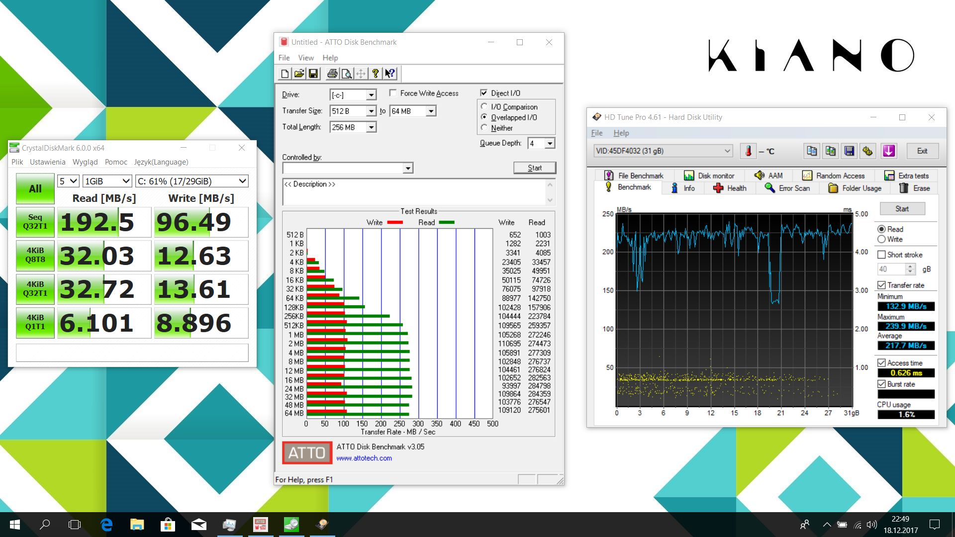Click the Copy results icon in HD Tune
This screenshot has width=955, height=537.
point(812,151)
